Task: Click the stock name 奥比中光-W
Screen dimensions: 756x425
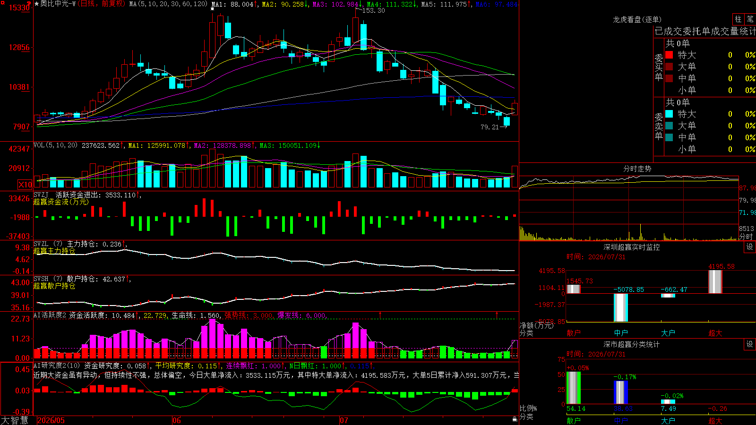Action: coord(58,4)
